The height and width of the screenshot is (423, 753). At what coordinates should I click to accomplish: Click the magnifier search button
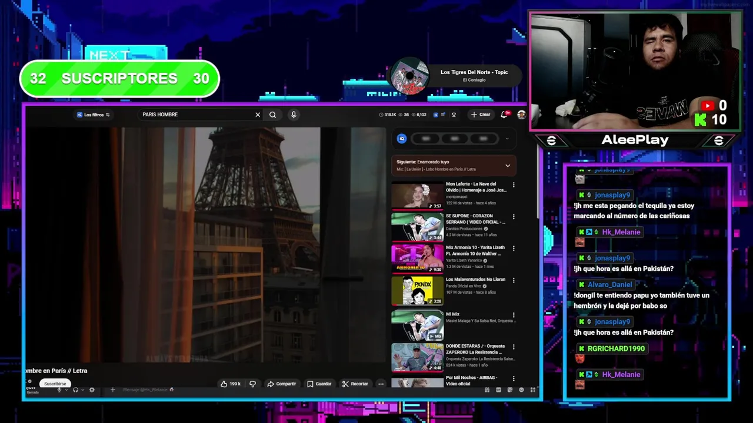tap(272, 115)
